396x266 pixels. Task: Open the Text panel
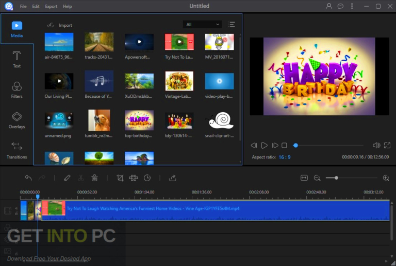pos(16,60)
